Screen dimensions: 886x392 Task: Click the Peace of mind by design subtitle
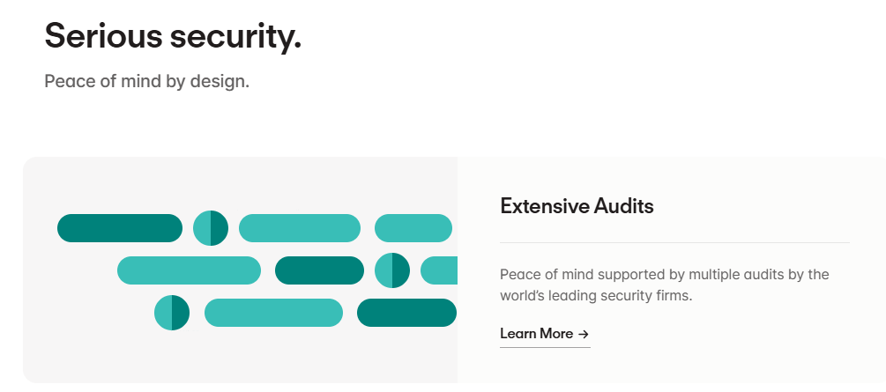(x=147, y=81)
